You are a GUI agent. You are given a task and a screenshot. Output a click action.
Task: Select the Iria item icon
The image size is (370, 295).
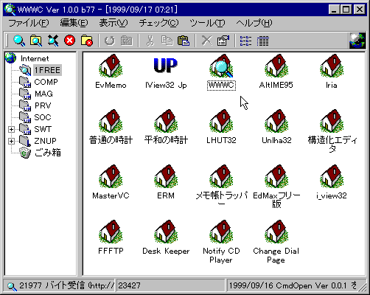pos(332,66)
